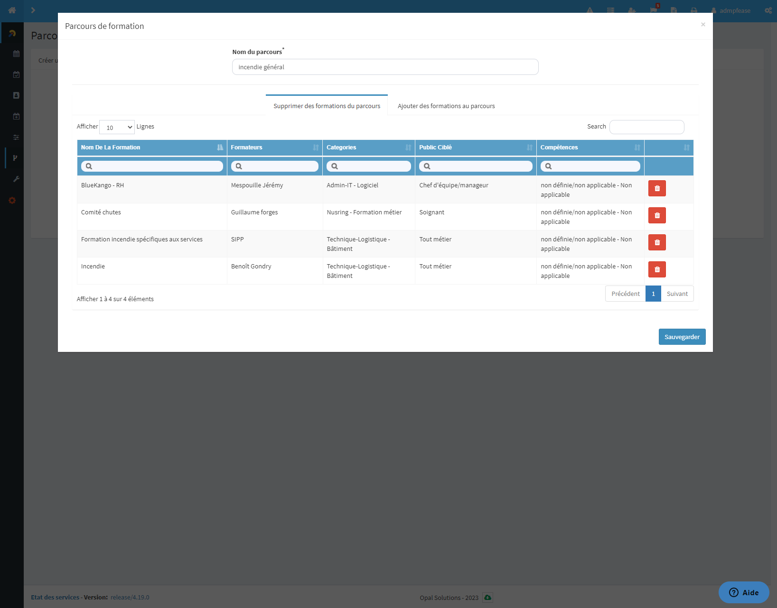Sort table by Categories column
This screenshot has width=777, height=608.
click(x=368, y=147)
